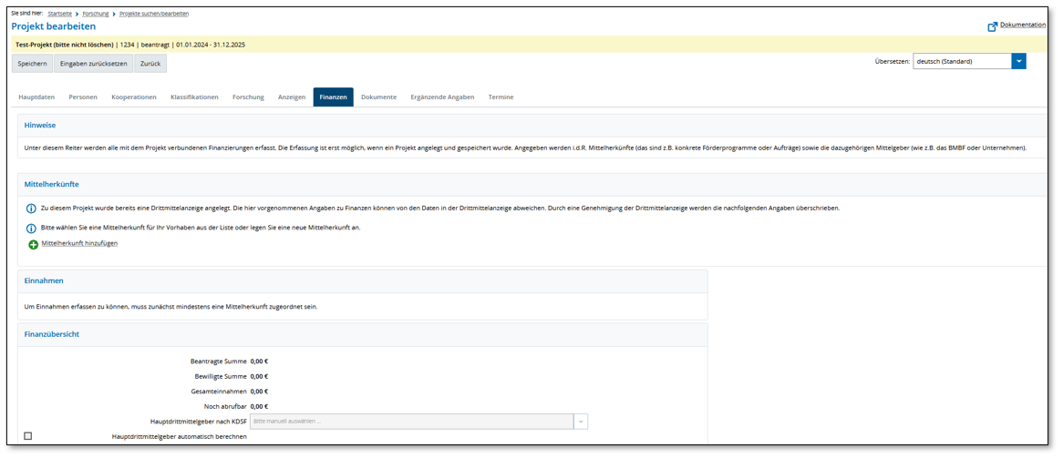Expand the Hauptdrittmittelgeber nach KDSF dropdown
The image size is (1063, 458).
tap(581, 422)
